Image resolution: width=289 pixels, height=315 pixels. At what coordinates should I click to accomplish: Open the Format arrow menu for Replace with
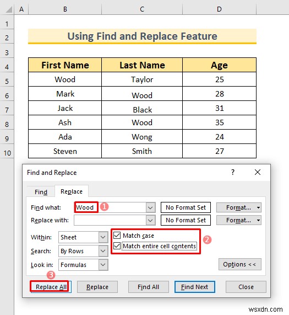pos(258,220)
